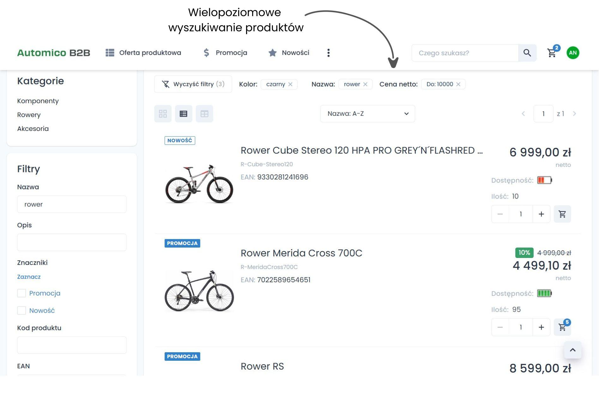
Task: Switch to table view layout
Action: [x=204, y=114]
